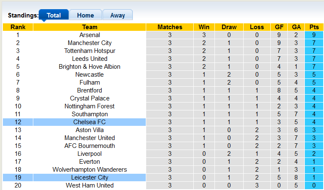Click the Matches column header
The width and height of the screenshot is (324, 190).
point(170,27)
